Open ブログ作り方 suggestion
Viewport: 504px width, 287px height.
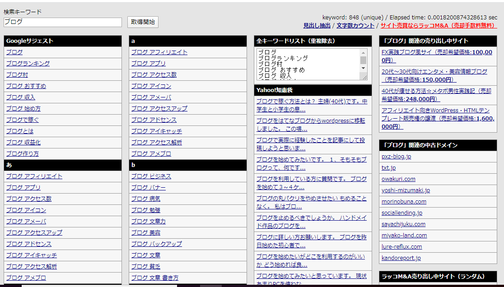(23, 153)
